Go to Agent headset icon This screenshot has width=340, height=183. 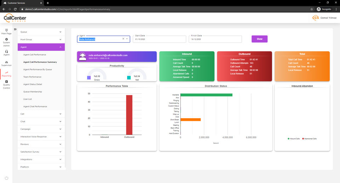6,51
